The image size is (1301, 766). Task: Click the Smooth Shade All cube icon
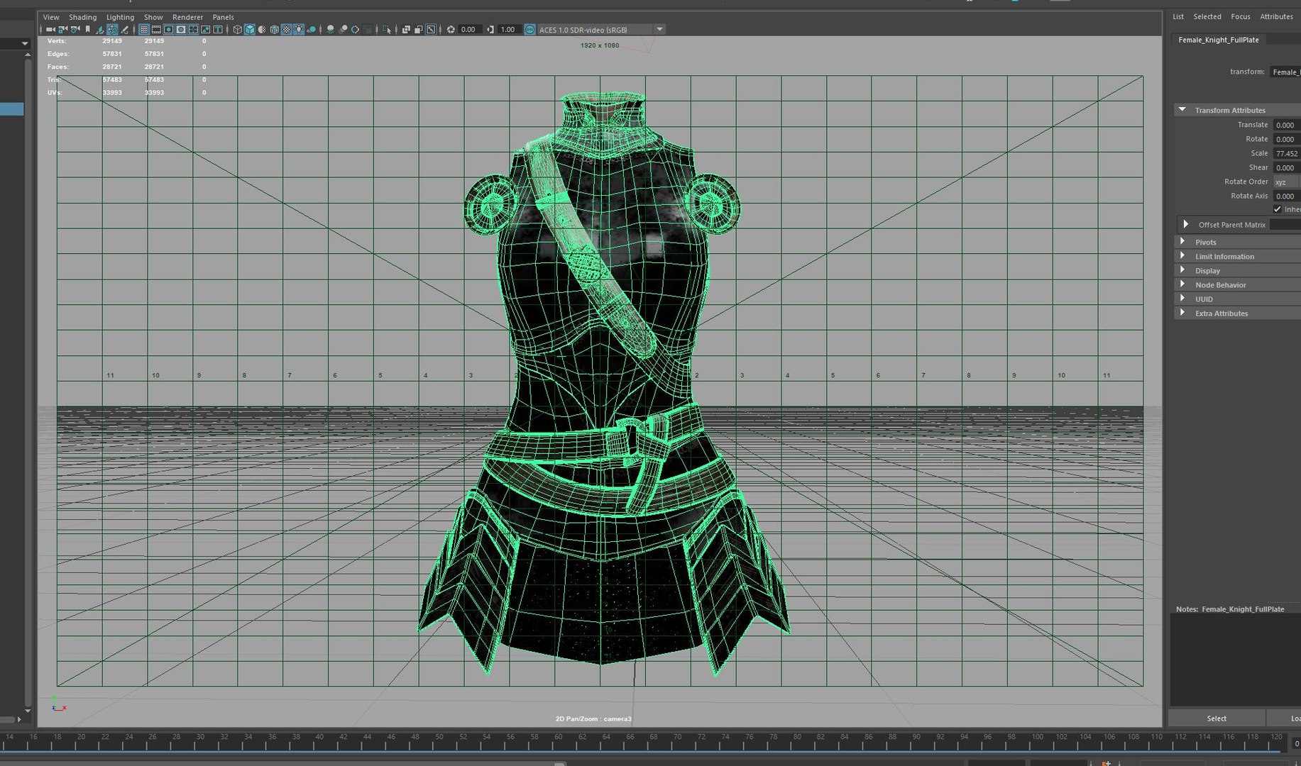coord(250,29)
